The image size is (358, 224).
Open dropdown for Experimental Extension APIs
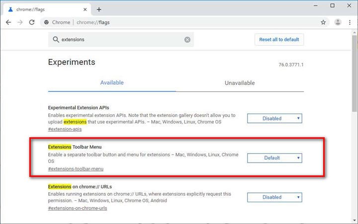coord(274,118)
